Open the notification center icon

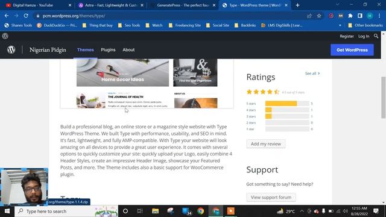coord(376,211)
